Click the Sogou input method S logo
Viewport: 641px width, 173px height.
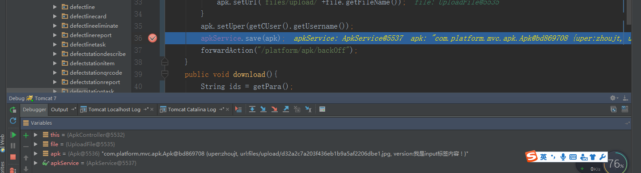pos(531,157)
